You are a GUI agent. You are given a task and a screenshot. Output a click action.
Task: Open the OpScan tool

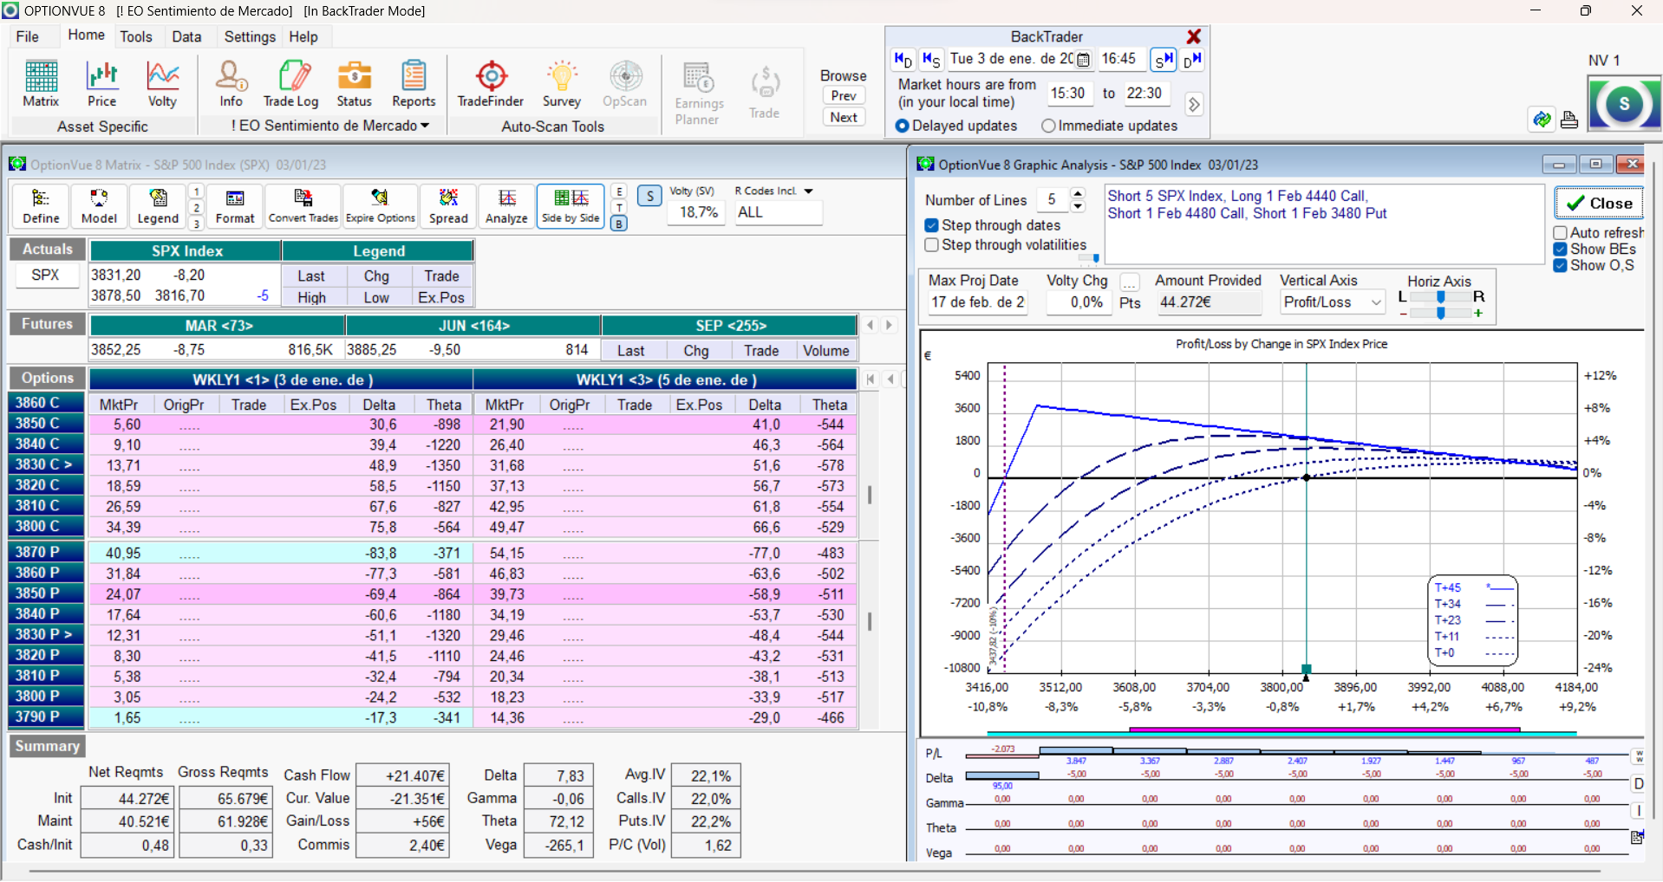tap(625, 84)
